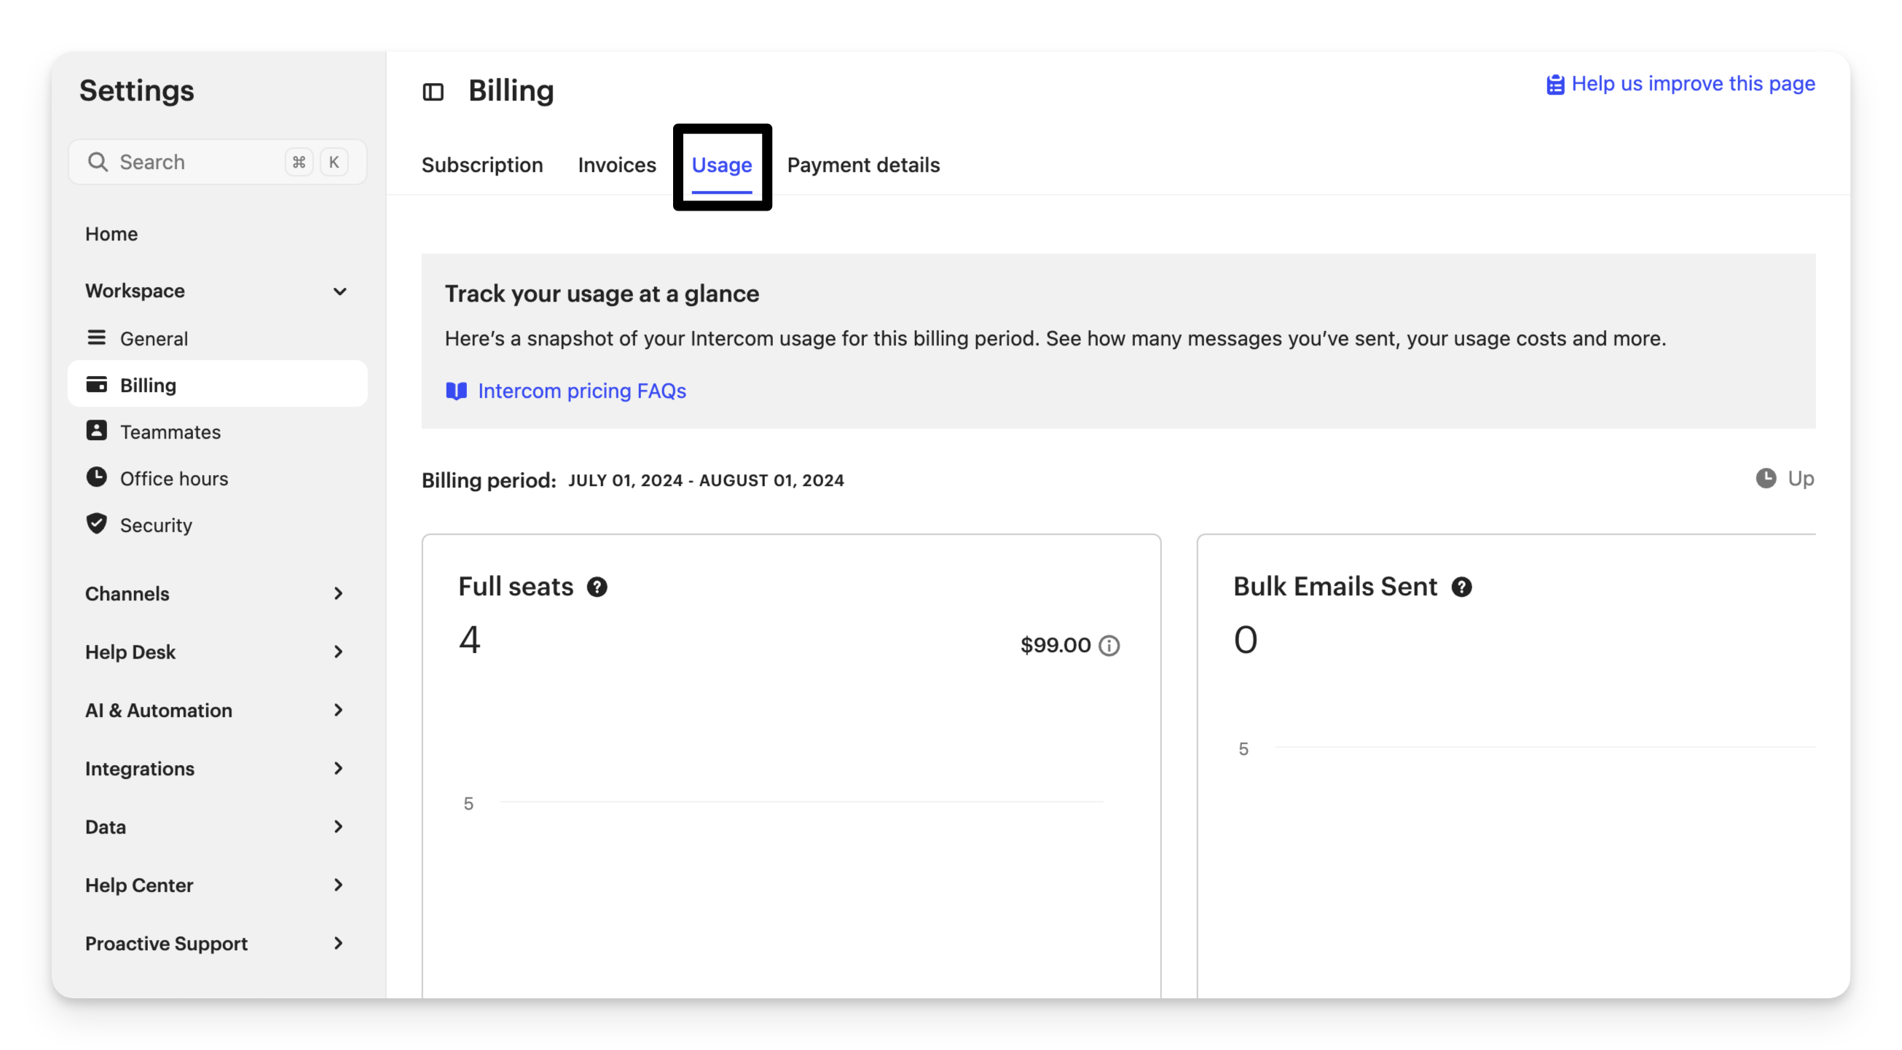Click the $99.00 seat cost
Image resolution: width=1902 pixels, height=1050 pixels.
pos(1055,646)
